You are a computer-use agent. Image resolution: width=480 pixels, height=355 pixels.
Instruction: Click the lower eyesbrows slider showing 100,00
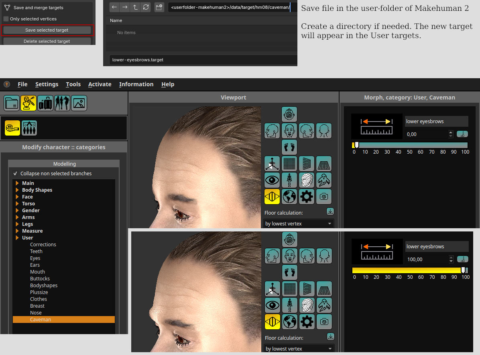tap(409, 270)
